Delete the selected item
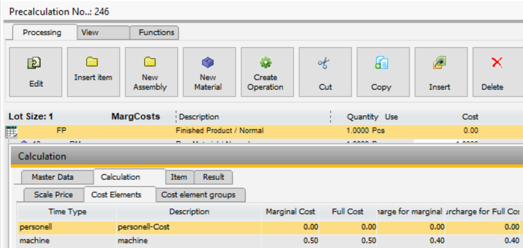The image size is (523, 248). (497, 64)
